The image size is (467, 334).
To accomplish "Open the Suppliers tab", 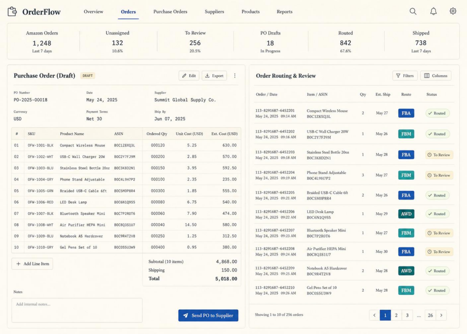I will (x=214, y=11).
